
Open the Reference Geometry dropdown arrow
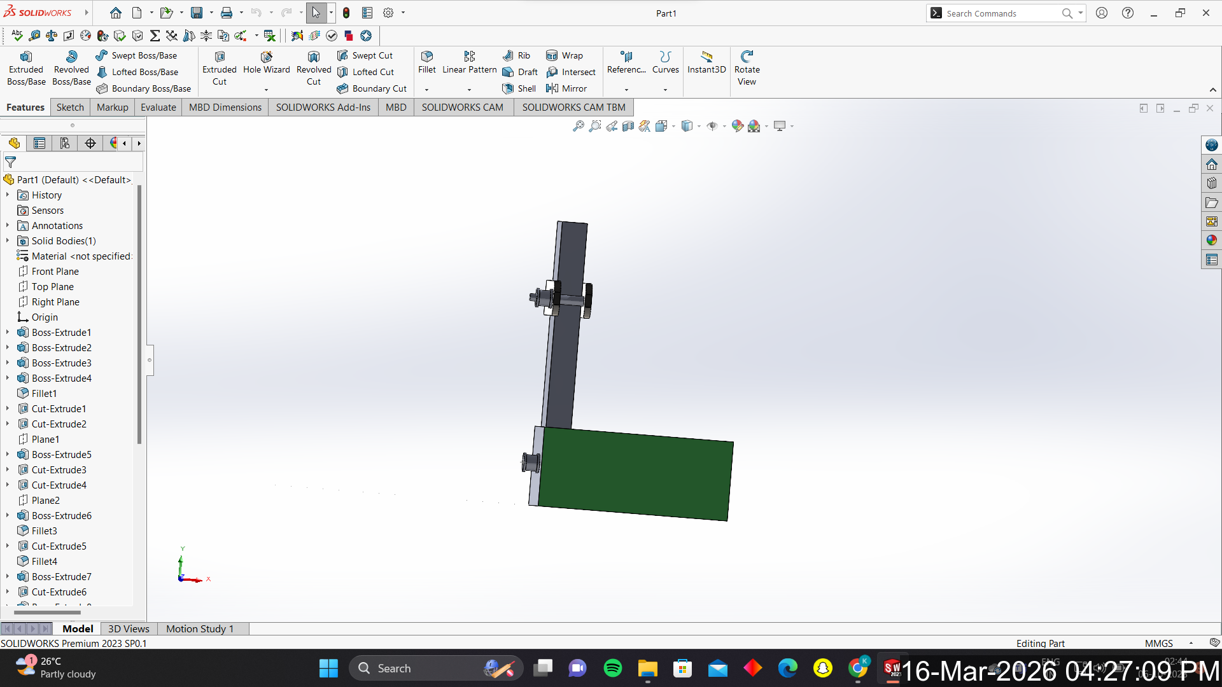[x=626, y=90]
